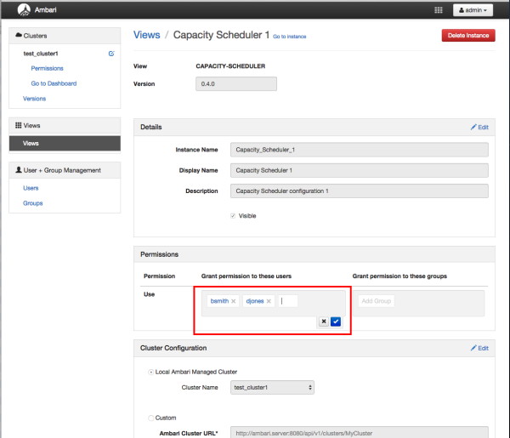Go to Dashboard link in sidebar
Screen dimensions: 510x438
click(54, 83)
